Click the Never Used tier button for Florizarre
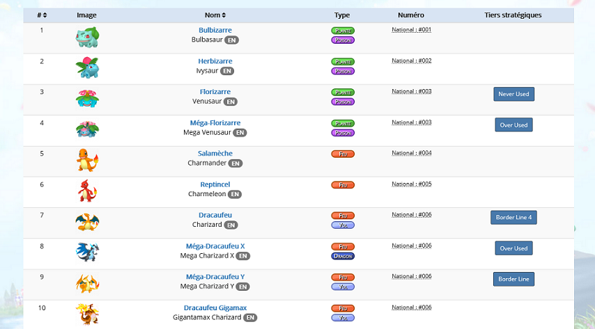This screenshot has height=329, width=595. 513,94
